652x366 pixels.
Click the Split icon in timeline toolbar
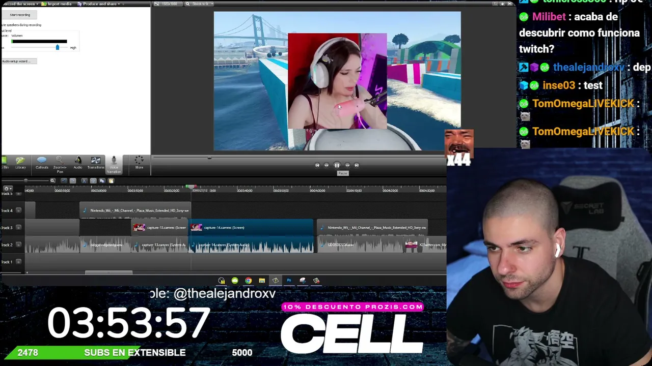93,181
